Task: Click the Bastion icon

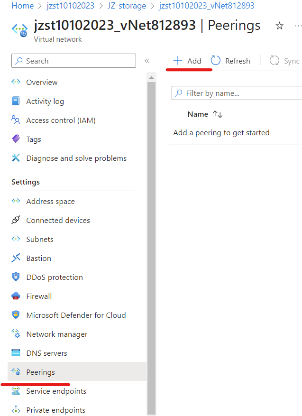Action: tap(16, 258)
